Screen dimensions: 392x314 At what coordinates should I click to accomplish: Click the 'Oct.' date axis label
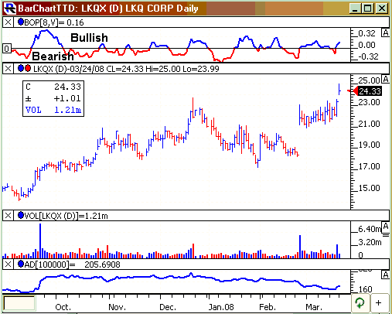(63, 307)
